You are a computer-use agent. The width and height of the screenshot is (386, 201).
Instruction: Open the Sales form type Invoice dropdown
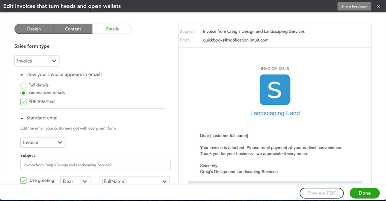(37, 61)
